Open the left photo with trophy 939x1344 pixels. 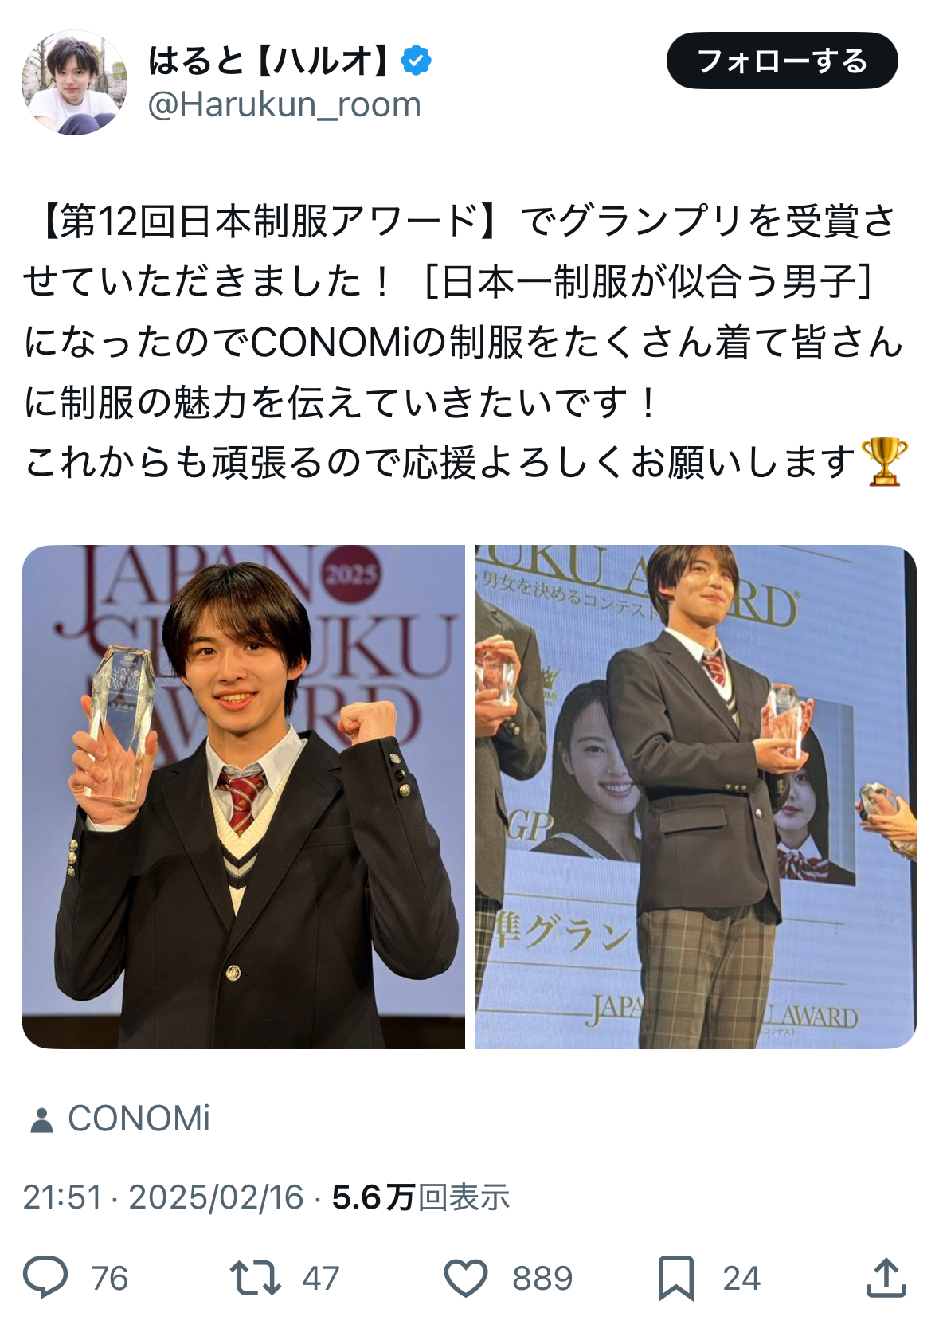pos(243,797)
